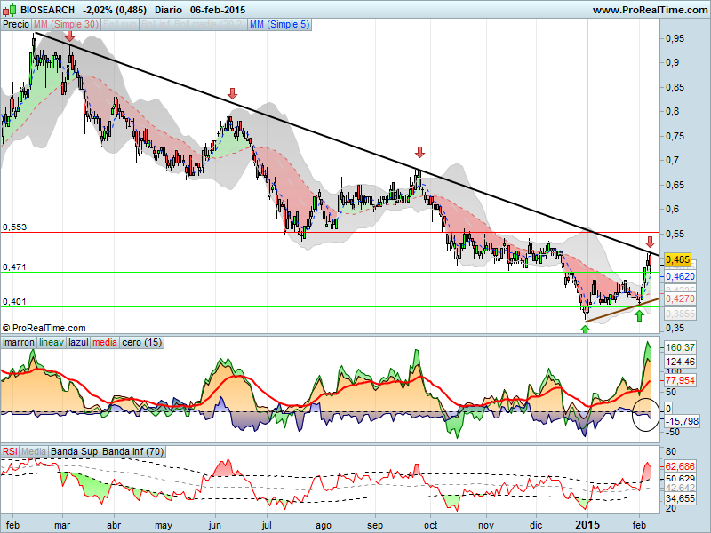Toggle the Boll inf indicator label
This screenshot has width=711, height=533.
[x=155, y=25]
